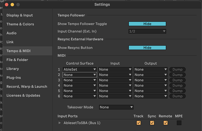This screenshot has width=202, height=131.
Task: Open row 4 Control Surface dropdown
Action: pos(80,85)
